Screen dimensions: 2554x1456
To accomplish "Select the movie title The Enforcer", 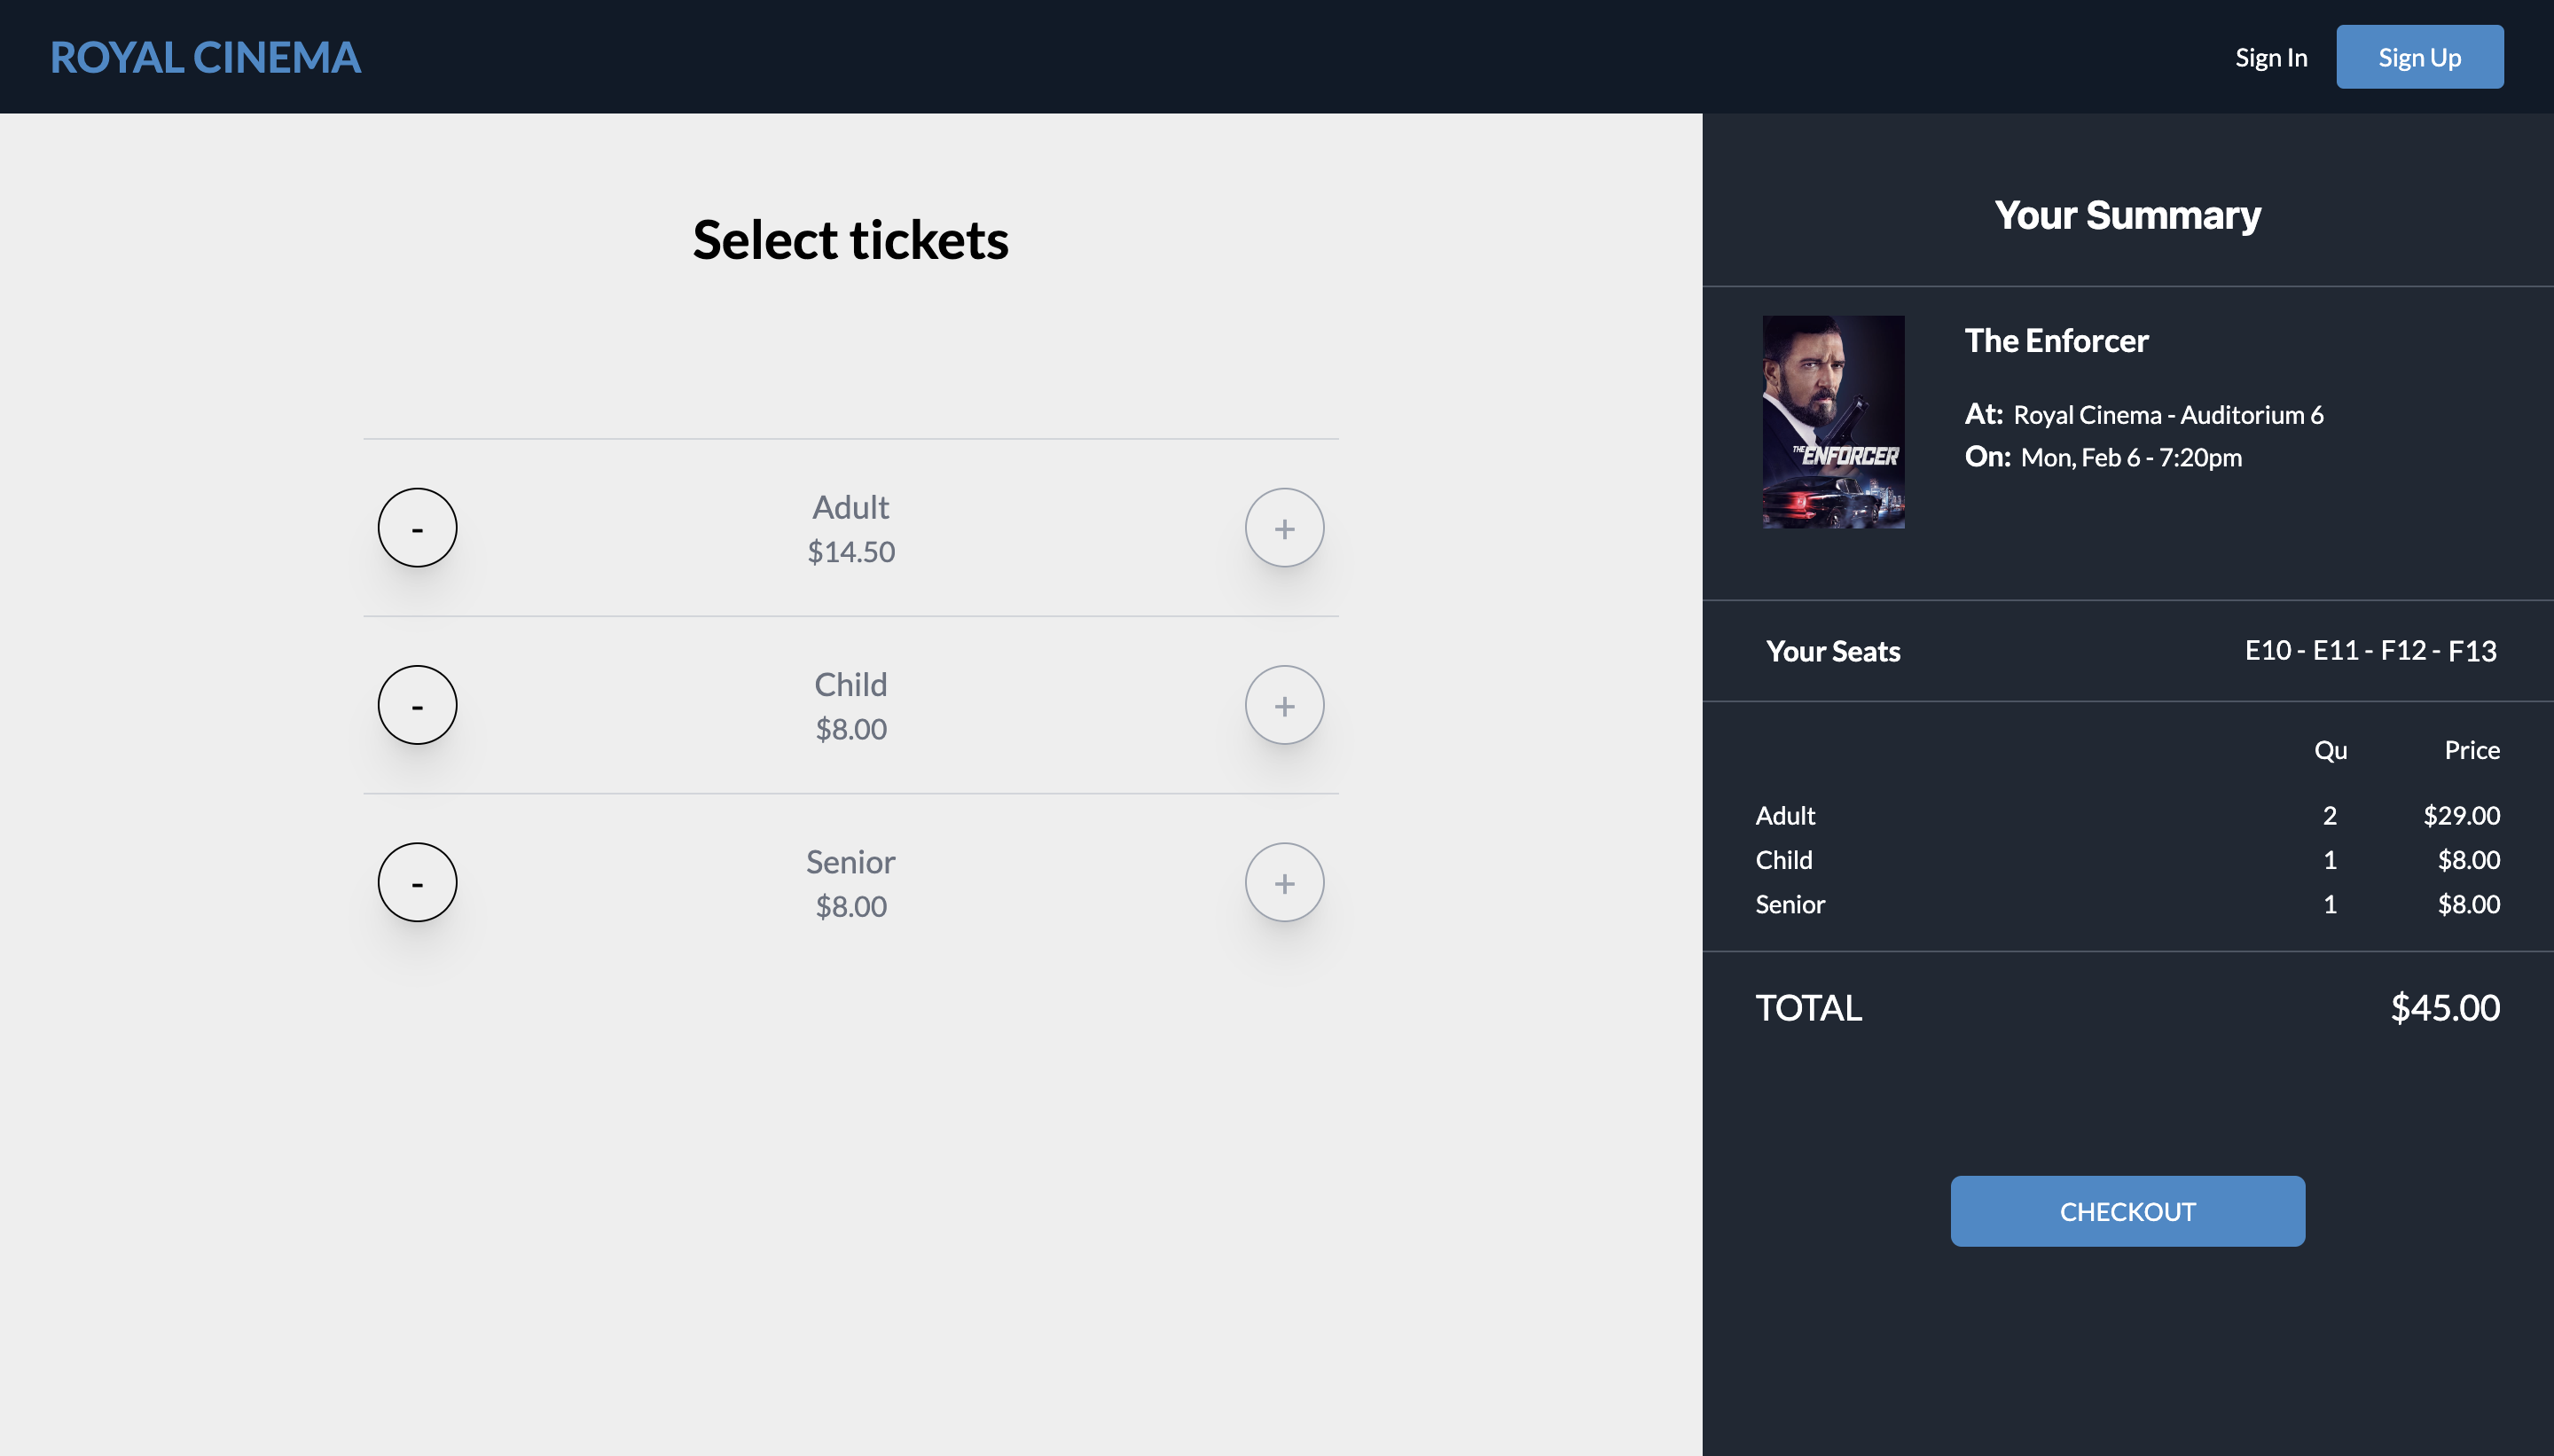I will point(2056,340).
